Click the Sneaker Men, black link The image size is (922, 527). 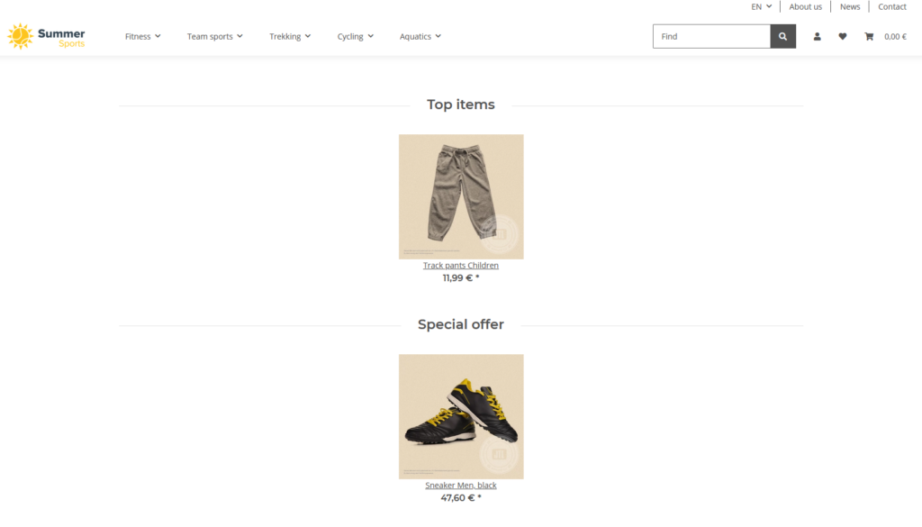pyautogui.click(x=461, y=486)
